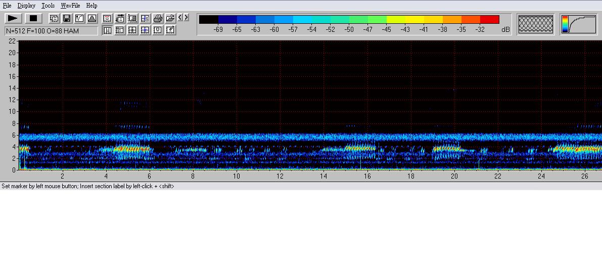Click the overlapping windows icon
Screen dimensions: 602x259
(x=54, y=19)
